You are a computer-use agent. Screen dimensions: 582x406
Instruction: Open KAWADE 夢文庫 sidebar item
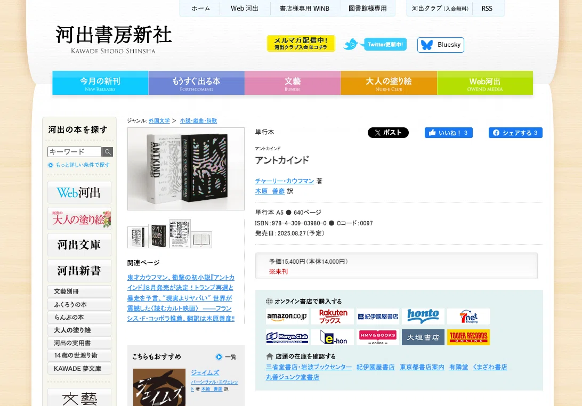click(79, 369)
